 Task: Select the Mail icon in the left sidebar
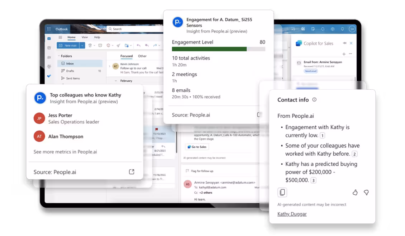[49, 38]
